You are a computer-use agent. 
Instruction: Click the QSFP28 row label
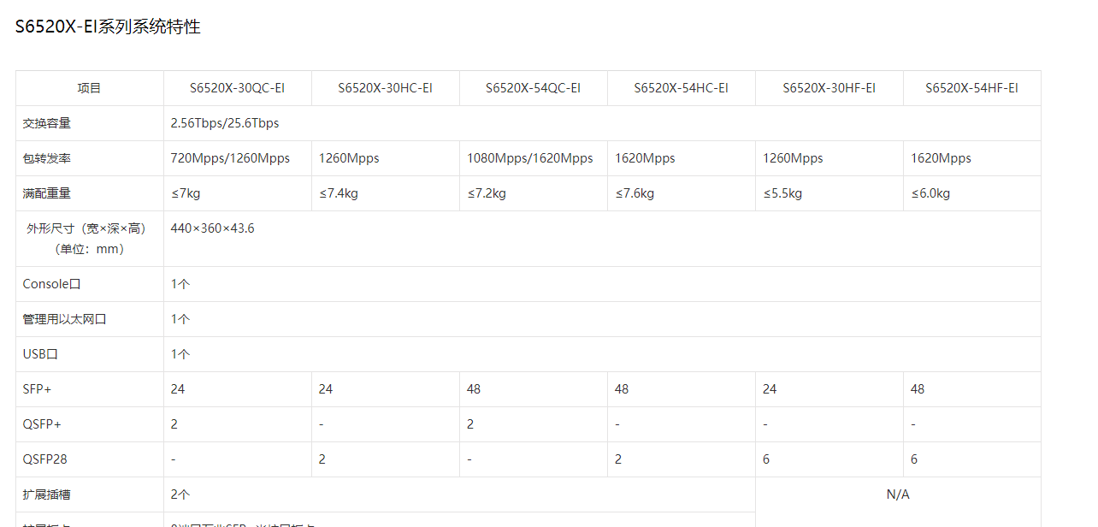(44, 459)
